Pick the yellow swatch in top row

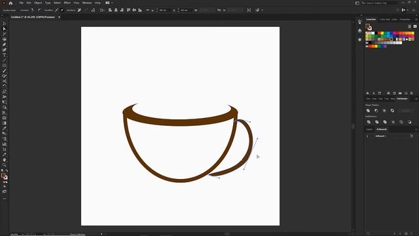pyautogui.click(x=382, y=33)
